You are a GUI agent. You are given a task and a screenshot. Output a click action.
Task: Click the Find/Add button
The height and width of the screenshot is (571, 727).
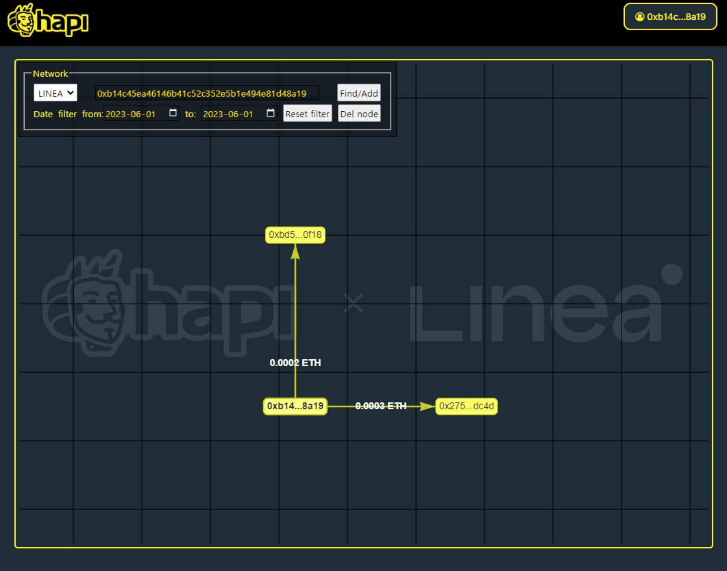click(x=359, y=93)
